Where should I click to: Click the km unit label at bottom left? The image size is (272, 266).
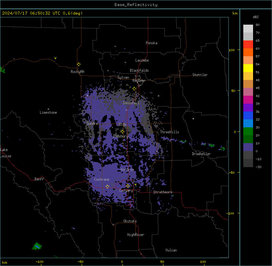click(5, 262)
